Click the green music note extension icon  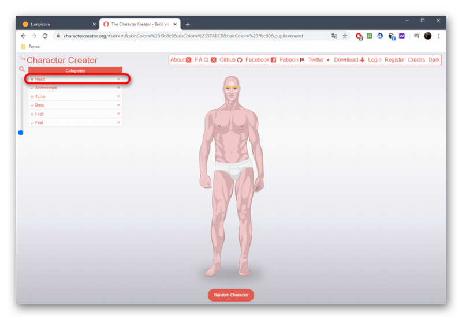369,36
